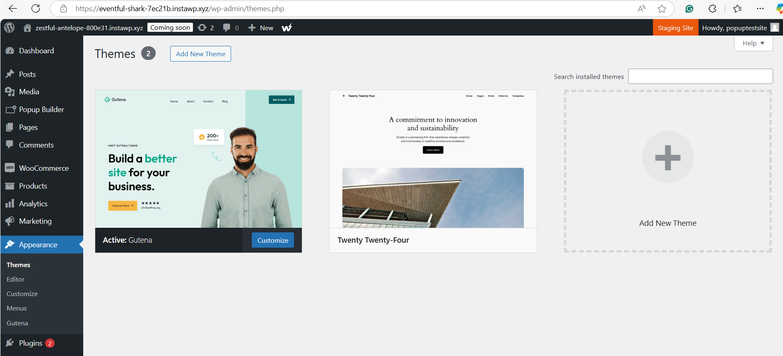Viewport: 783px width, 356px height.
Task: Expand the Help dropdown tab
Action: pos(754,43)
